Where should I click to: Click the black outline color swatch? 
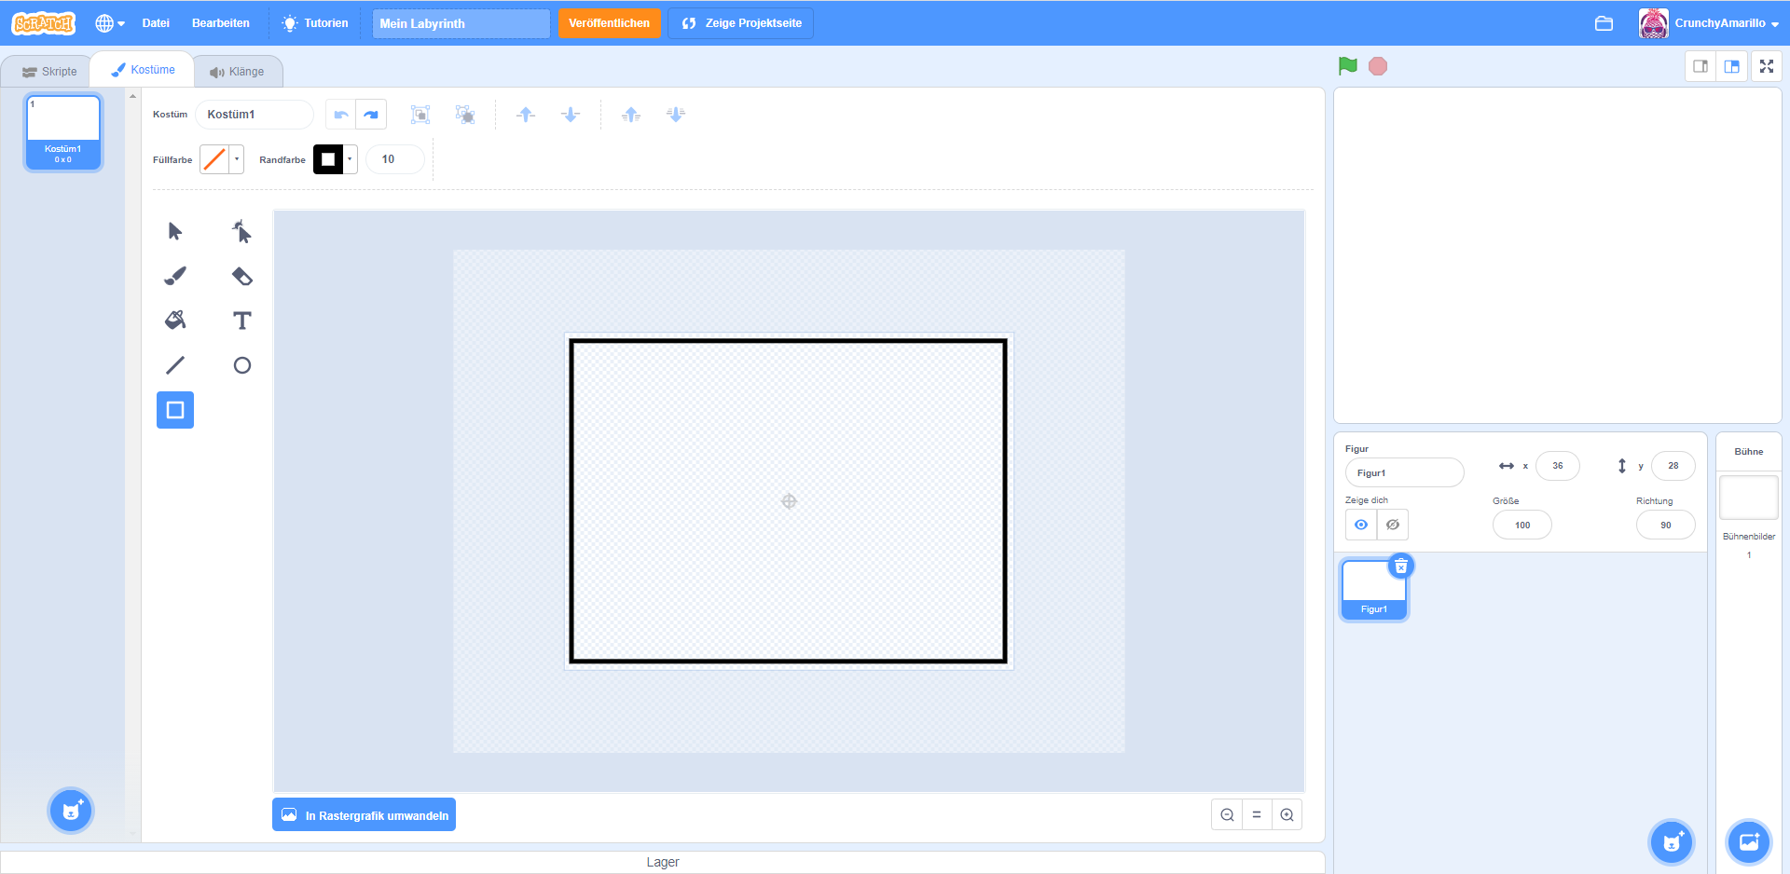tap(328, 159)
